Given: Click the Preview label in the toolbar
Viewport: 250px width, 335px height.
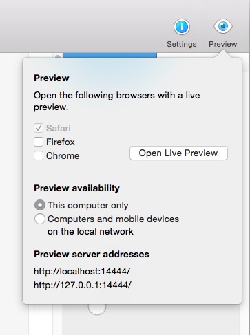Looking at the screenshot, I should click(x=222, y=44).
